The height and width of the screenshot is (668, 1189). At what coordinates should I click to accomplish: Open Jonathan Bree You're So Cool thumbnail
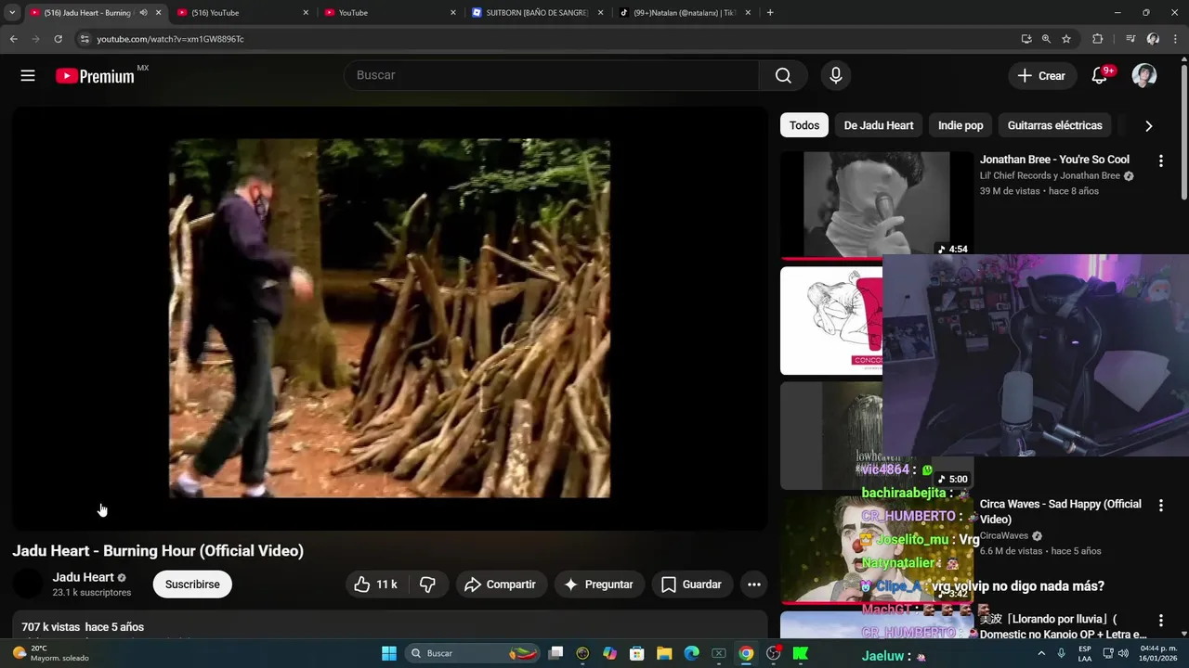pos(877,204)
